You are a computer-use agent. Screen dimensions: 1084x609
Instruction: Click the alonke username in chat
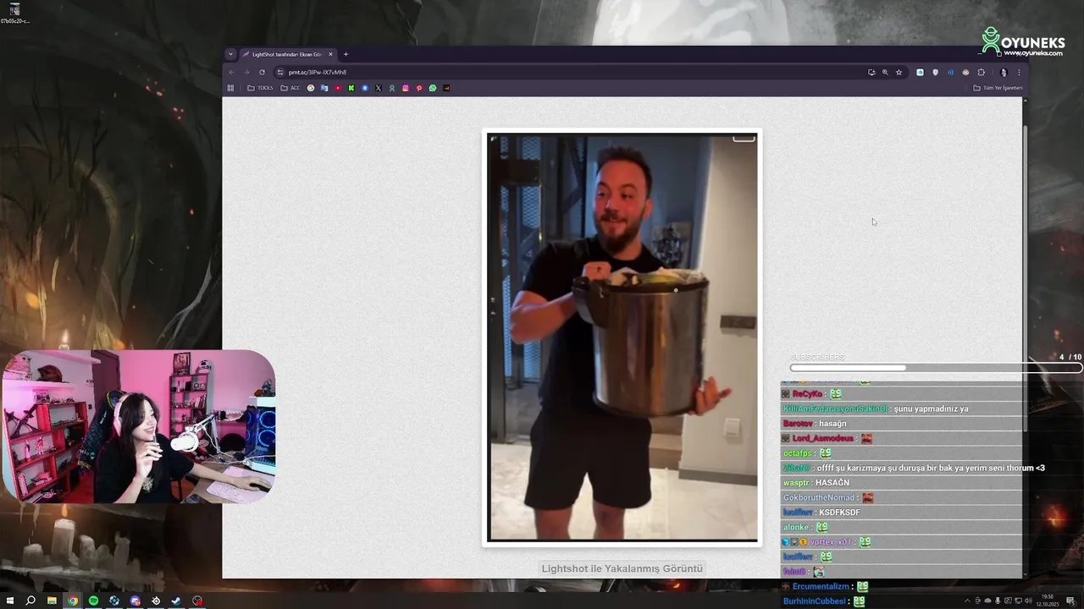(x=796, y=527)
